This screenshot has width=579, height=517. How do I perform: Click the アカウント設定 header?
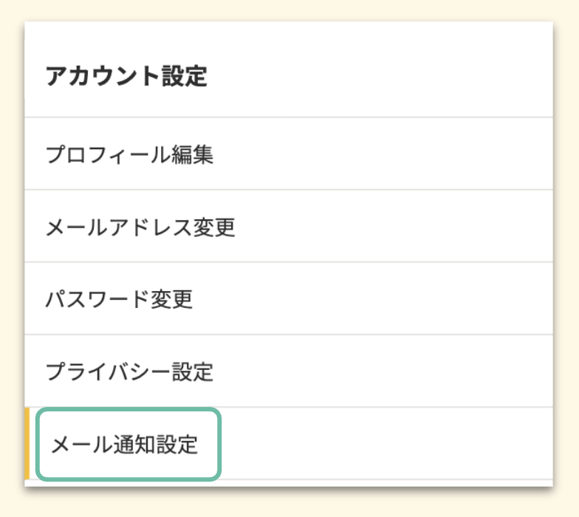(x=126, y=76)
